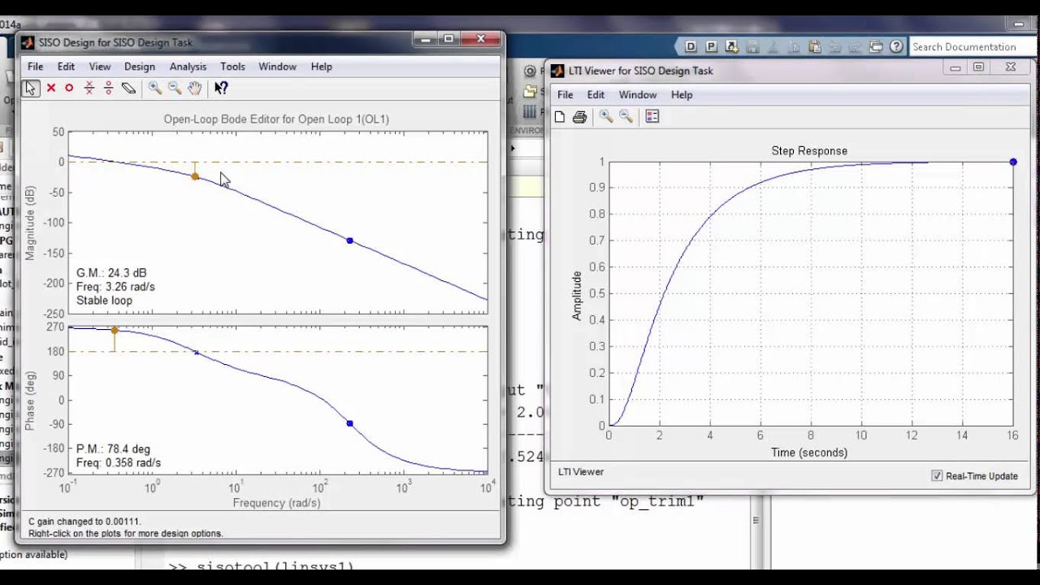The height and width of the screenshot is (585, 1040).
Task: Click the 'Freq: 3.26 rad/s' text
Action: pyautogui.click(x=115, y=287)
